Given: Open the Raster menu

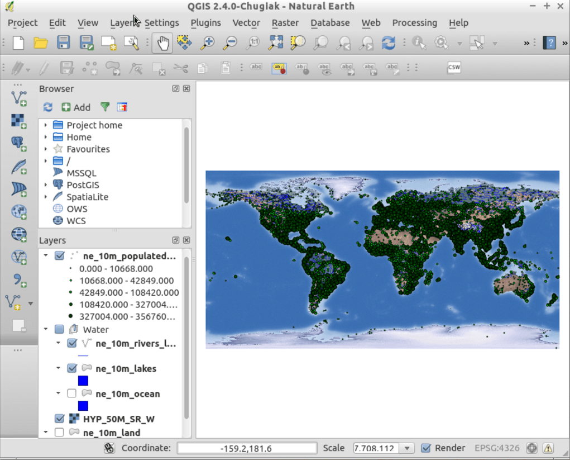Looking at the screenshot, I should click(285, 23).
